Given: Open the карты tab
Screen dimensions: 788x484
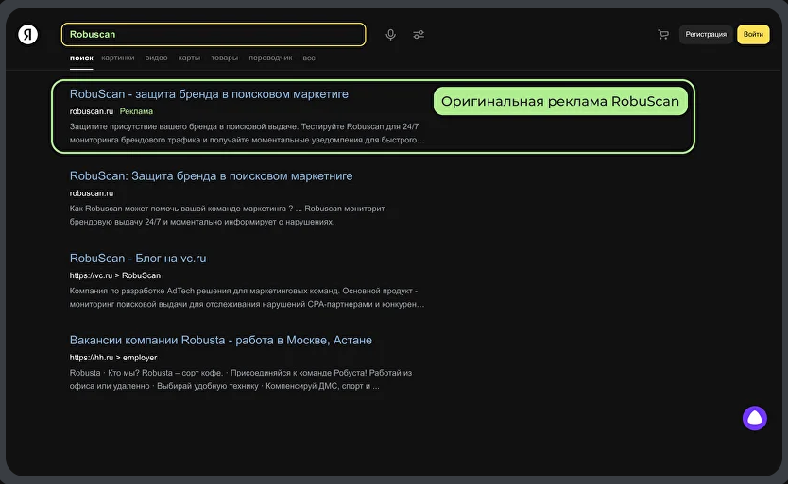Looking at the screenshot, I should pyautogui.click(x=189, y=58).
